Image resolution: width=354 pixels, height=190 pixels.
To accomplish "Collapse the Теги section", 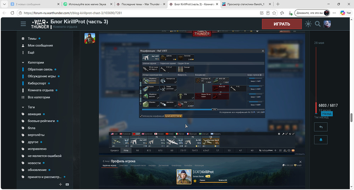I will pos(31,107).
